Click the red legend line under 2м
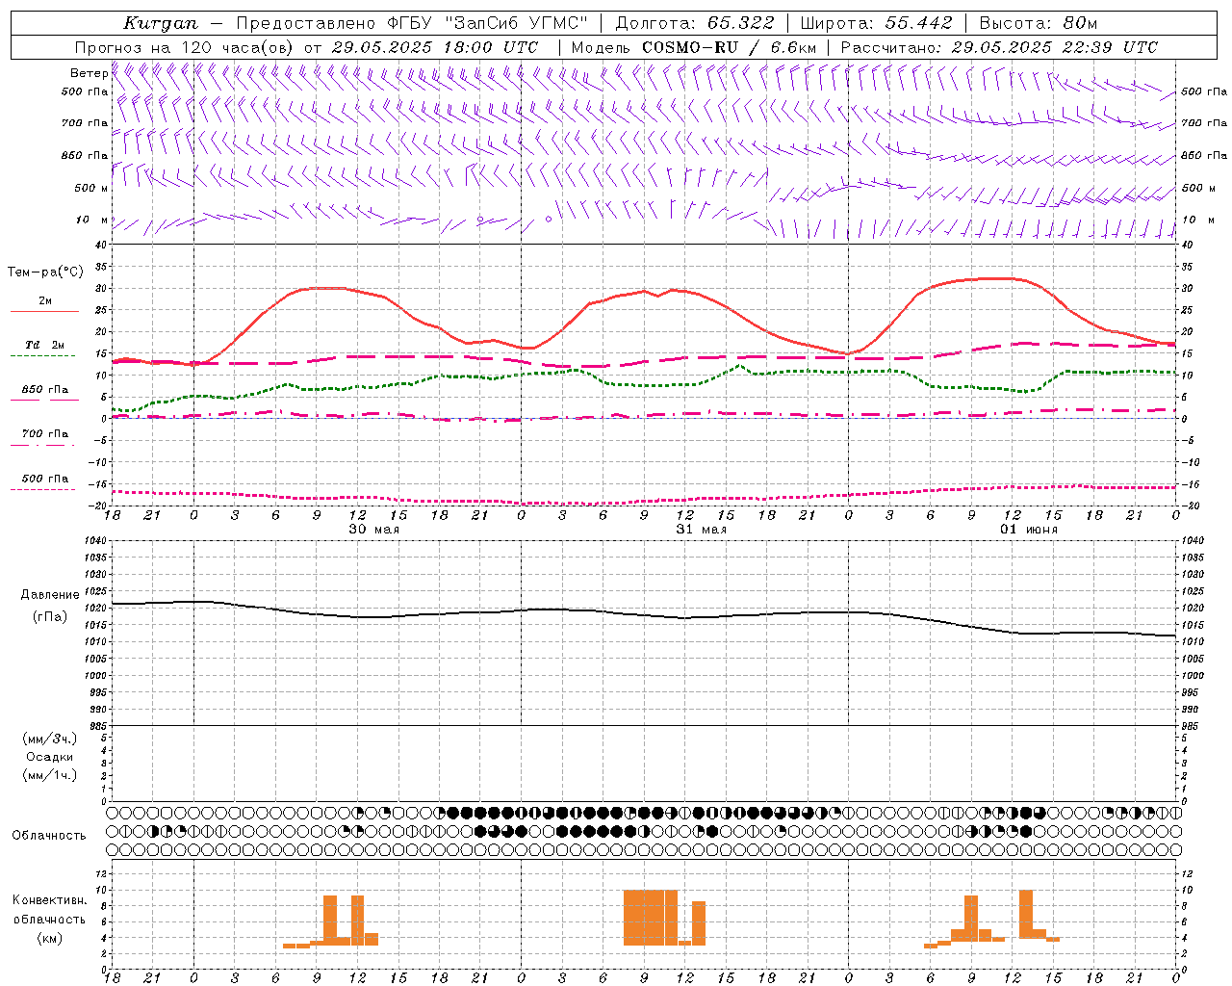Image resolution: width=1232 pixels, height=986 pixels. coord(44,311)
